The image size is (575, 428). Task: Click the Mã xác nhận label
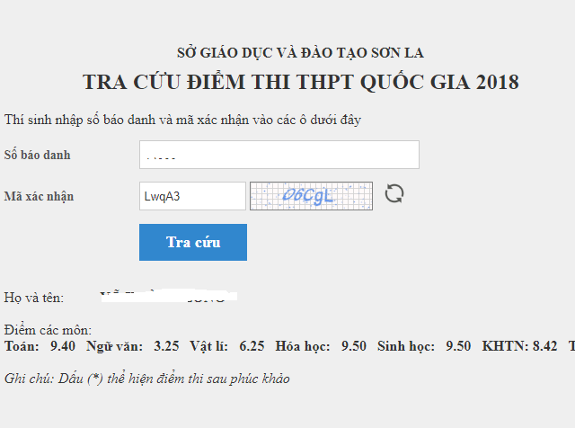[x=39, y=196]
